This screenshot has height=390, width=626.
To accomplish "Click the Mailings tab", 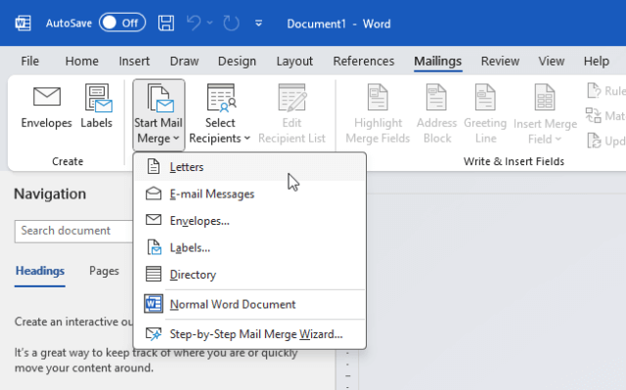I will coord(438,61).
